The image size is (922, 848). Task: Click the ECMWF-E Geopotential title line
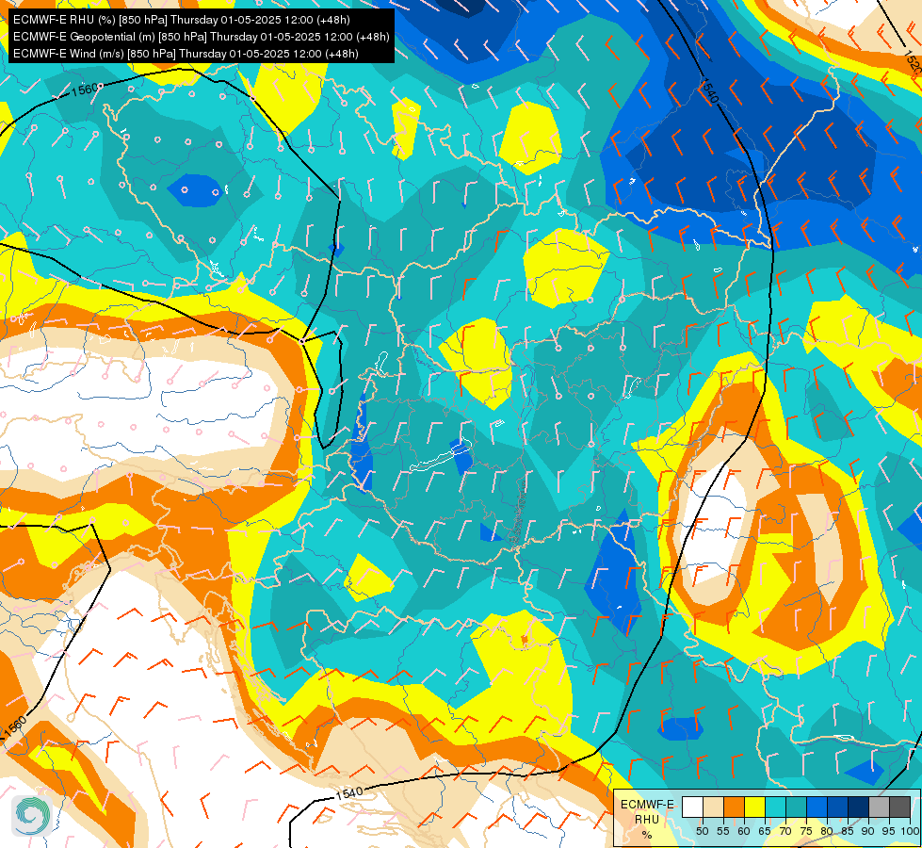202,37
